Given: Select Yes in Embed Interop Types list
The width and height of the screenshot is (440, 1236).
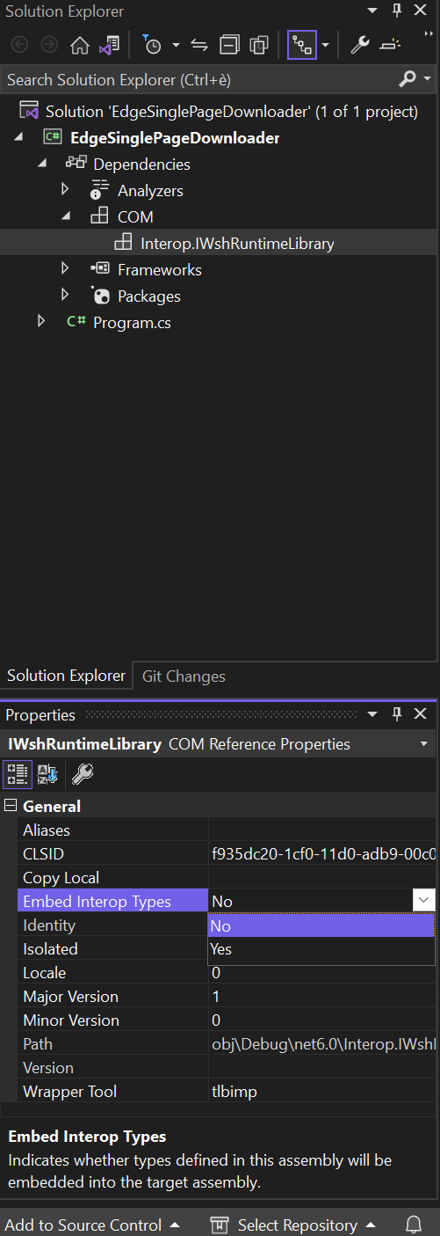Looking at the screenshot, I should pos(321,949).
